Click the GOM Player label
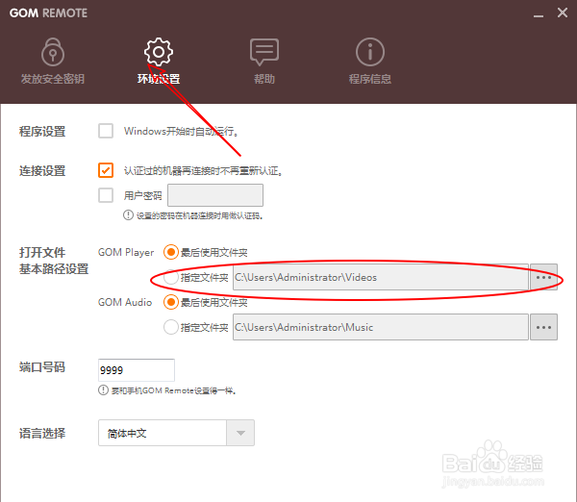This screenshot has height=502, width=577. [126, 253]
